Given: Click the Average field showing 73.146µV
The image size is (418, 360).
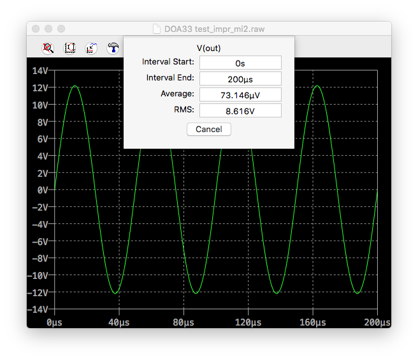Looking at the screenshot, I should click(x=240, y=95).
